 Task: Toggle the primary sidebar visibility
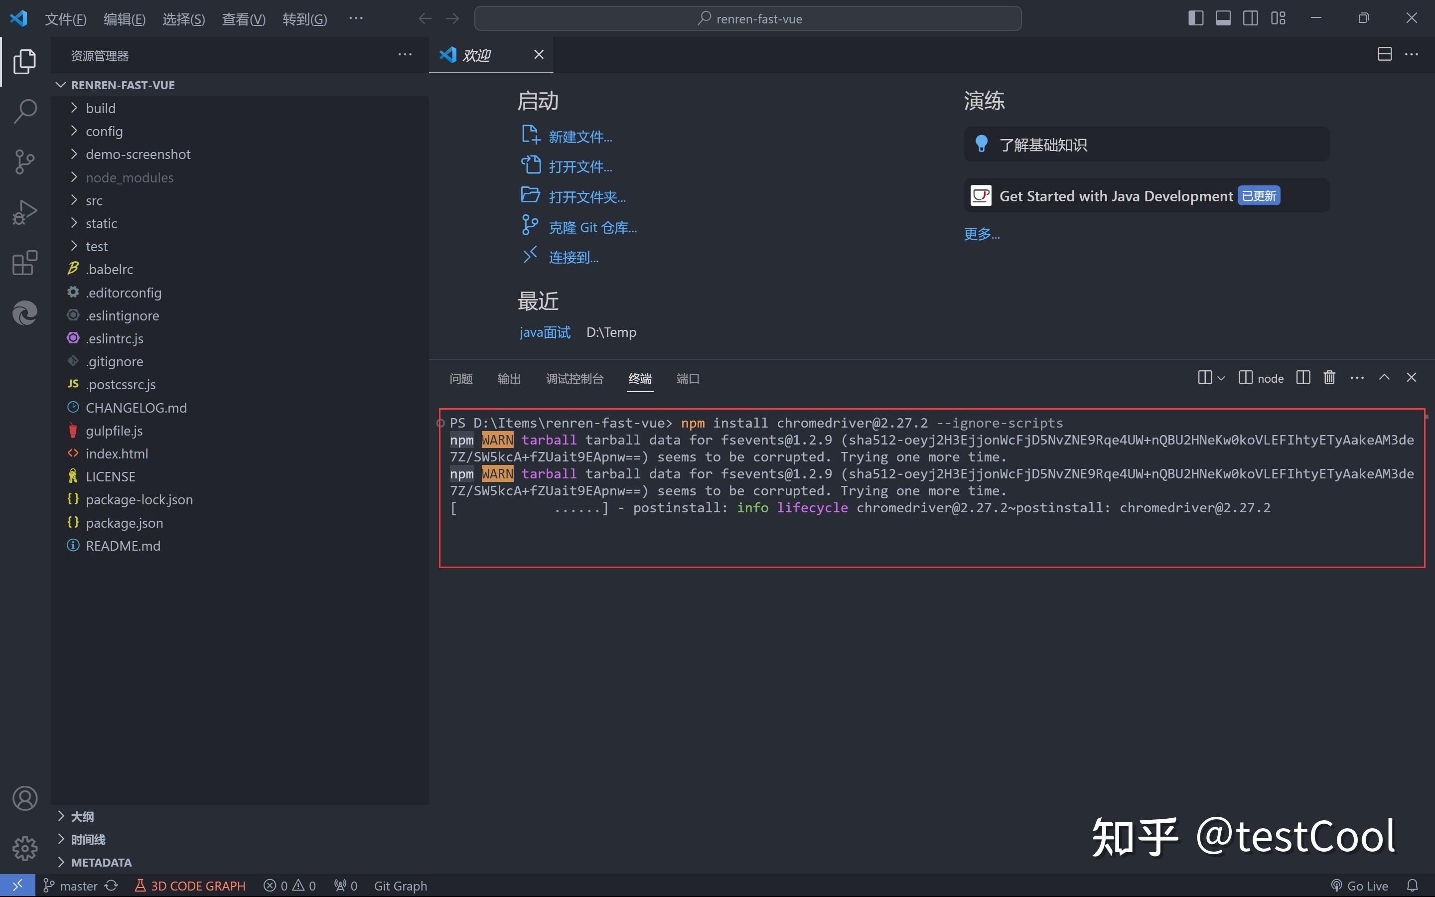[1195, 18]
